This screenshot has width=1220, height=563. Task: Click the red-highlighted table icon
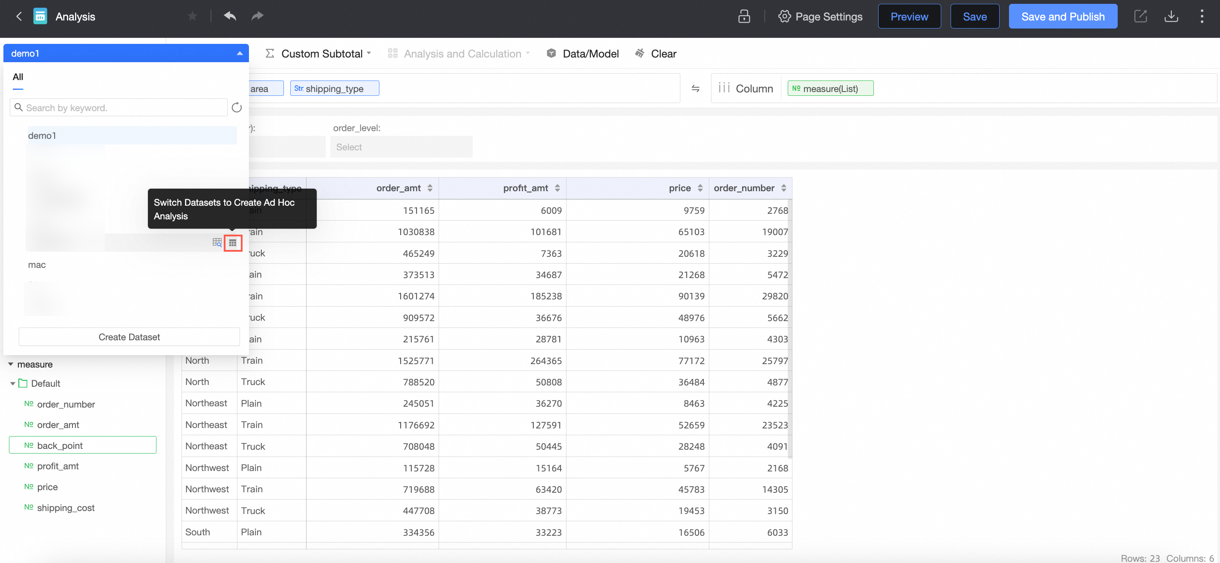click(x=233, y=243)
